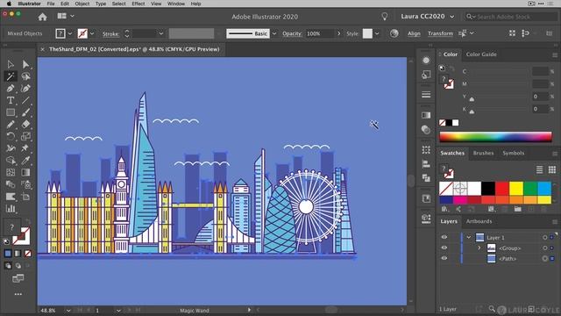Select the Direct Selection tool
The width and height of the screenshot is (561, 316).
25,64
